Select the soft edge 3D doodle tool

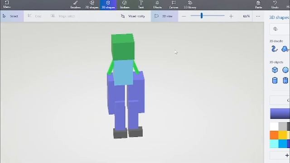tap(285, 49)
